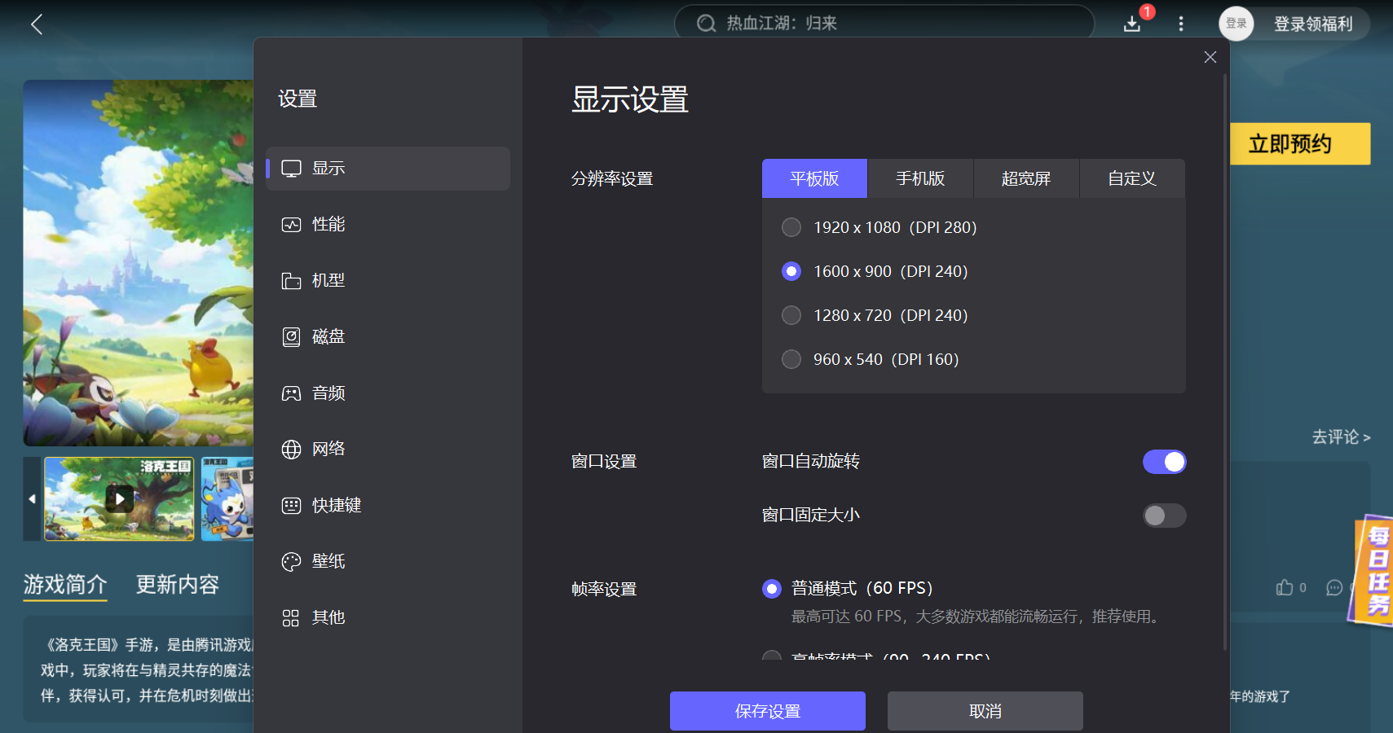Switch to 超宽屏 resolution tab
This screenshot has height=733, width=1393.
click(x=1026, y=178)
